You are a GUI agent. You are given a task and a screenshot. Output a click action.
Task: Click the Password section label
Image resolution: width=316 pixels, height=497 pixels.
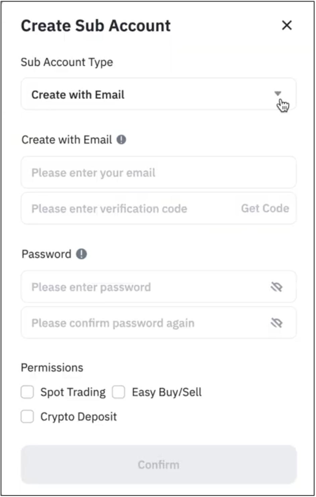coord(46,254)
